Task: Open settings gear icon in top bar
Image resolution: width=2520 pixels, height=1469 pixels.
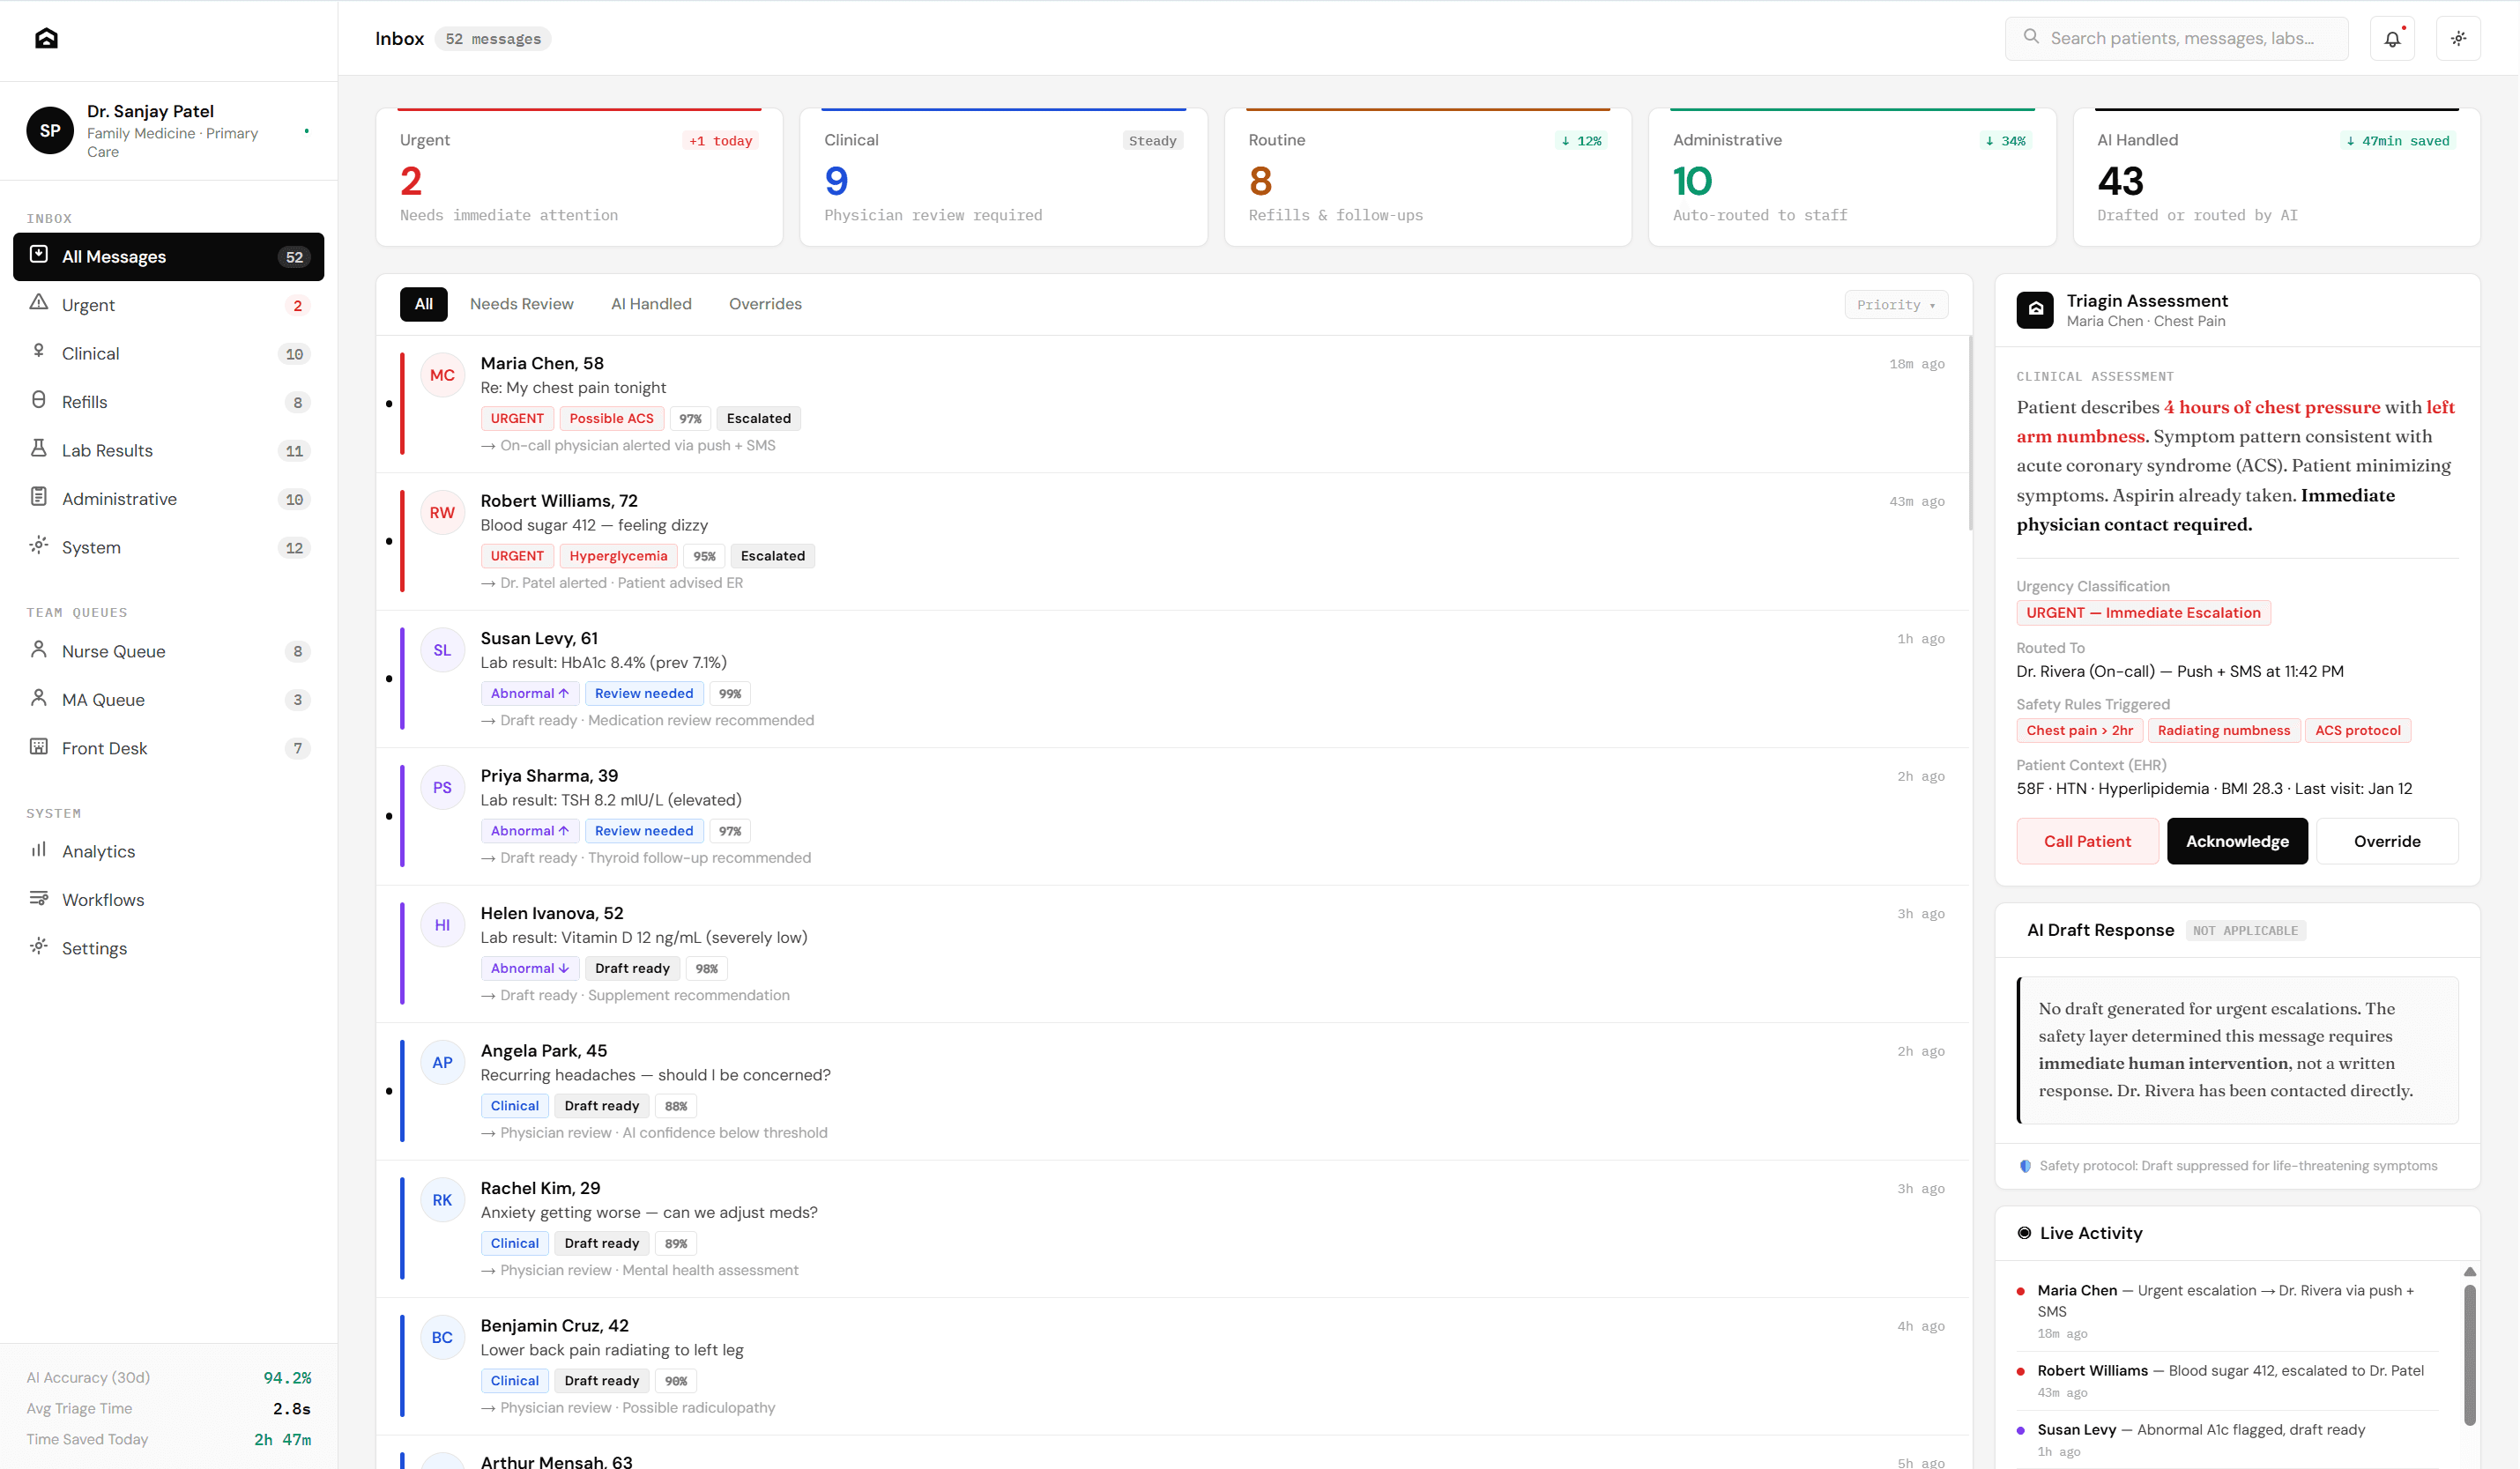Action: coord(2457,39)
